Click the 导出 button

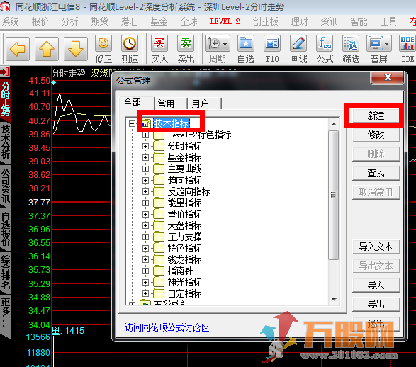(x=376, y=304)
